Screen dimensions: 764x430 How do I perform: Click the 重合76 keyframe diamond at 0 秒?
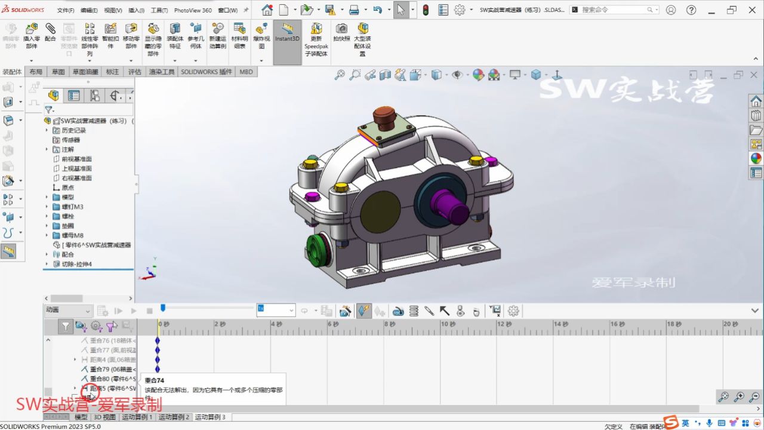tap(158, 340)
